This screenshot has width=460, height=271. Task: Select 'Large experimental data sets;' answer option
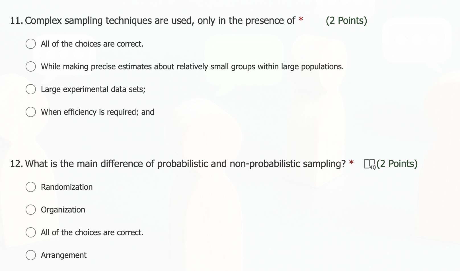(31, 89)
